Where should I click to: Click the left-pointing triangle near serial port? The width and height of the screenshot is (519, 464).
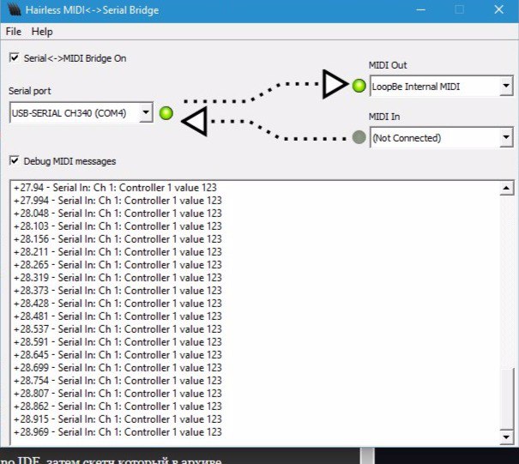point(195,122)
